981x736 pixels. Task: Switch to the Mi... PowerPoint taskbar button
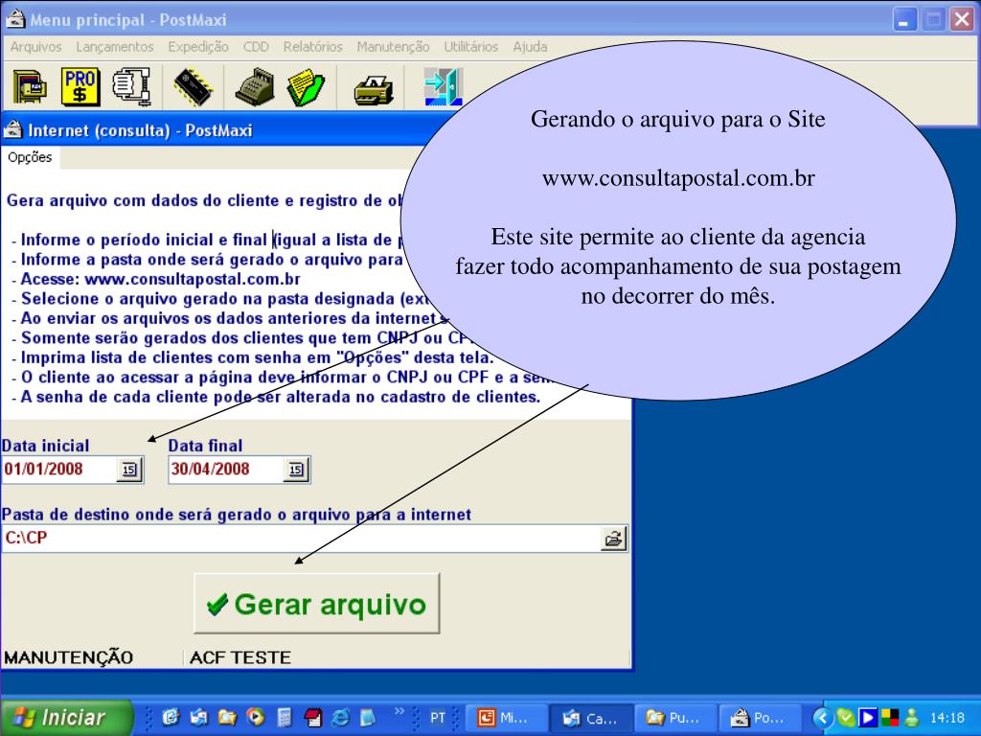click(x=506, y=718)
